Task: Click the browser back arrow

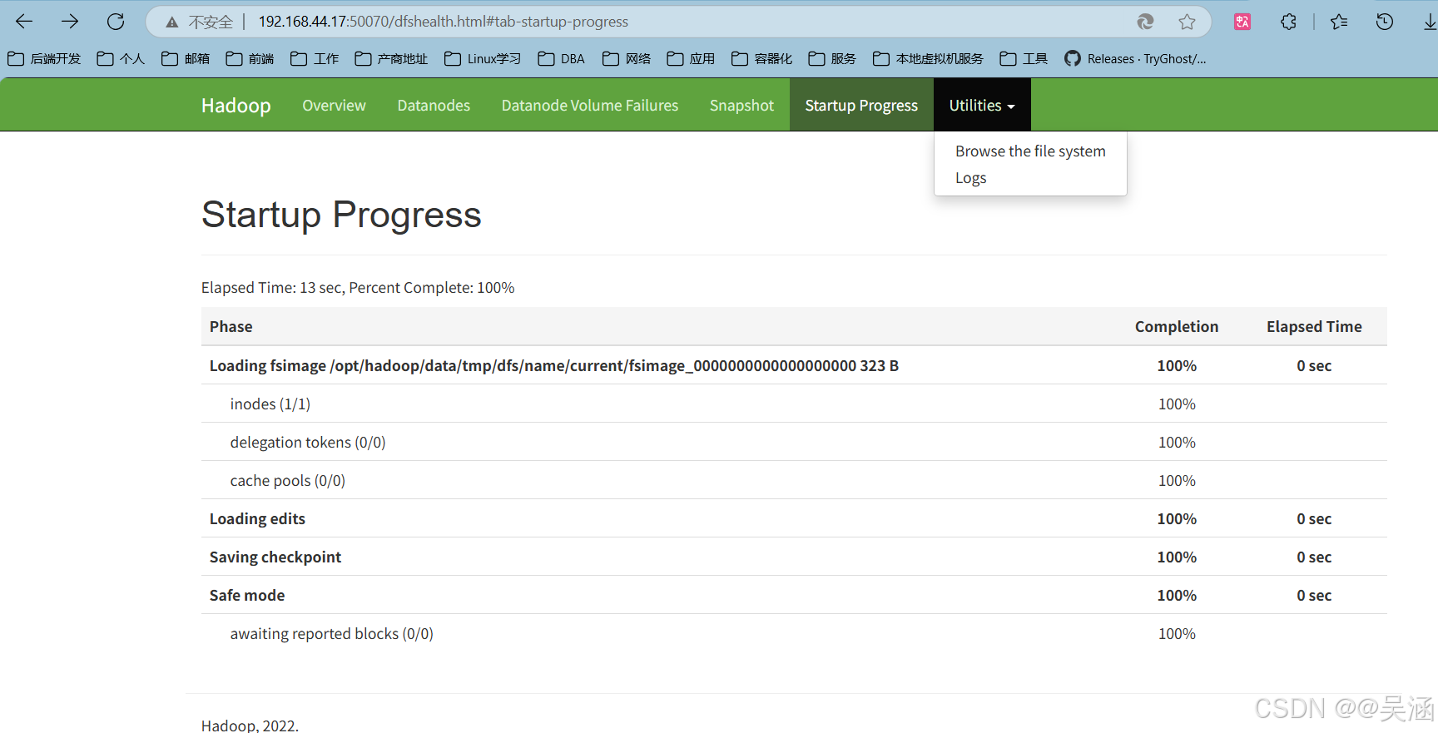Action: pyautogui.click(x=24, y=22)
